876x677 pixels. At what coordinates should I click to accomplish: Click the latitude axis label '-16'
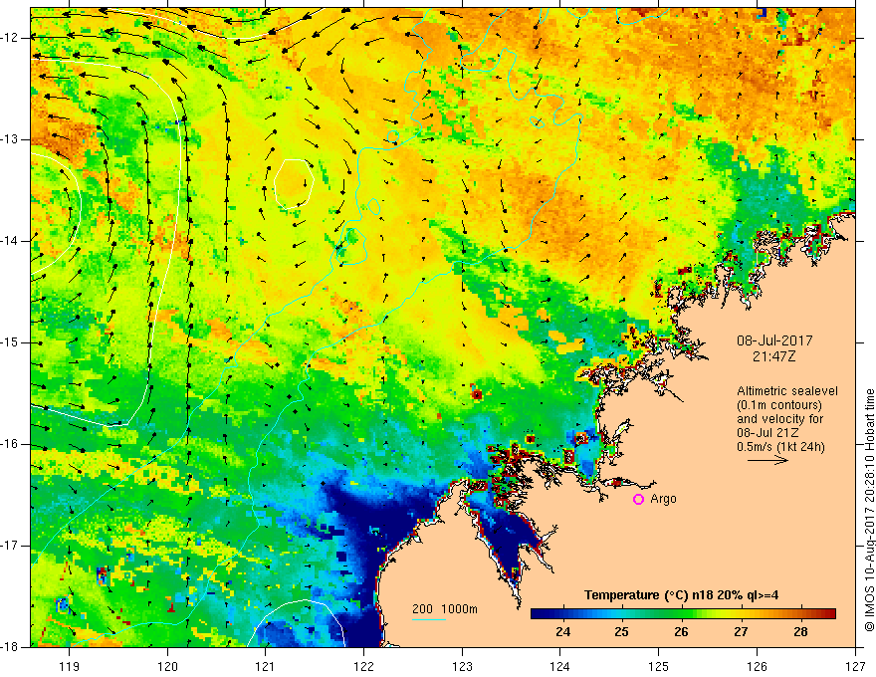click(10, 444)
